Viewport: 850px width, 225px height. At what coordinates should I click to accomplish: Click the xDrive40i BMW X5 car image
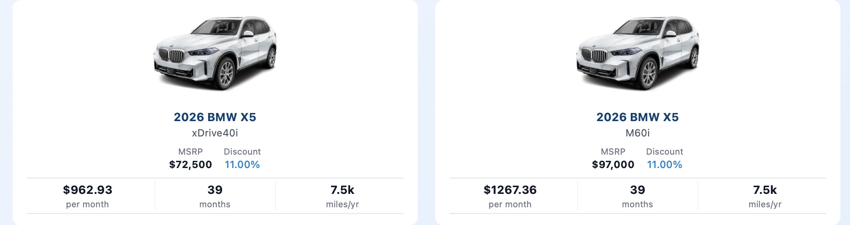215,53
